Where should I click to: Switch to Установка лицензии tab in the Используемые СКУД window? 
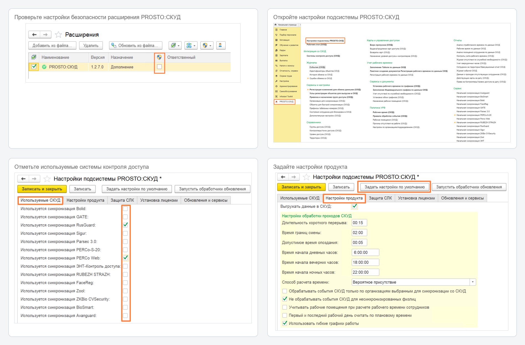[159, 200]
